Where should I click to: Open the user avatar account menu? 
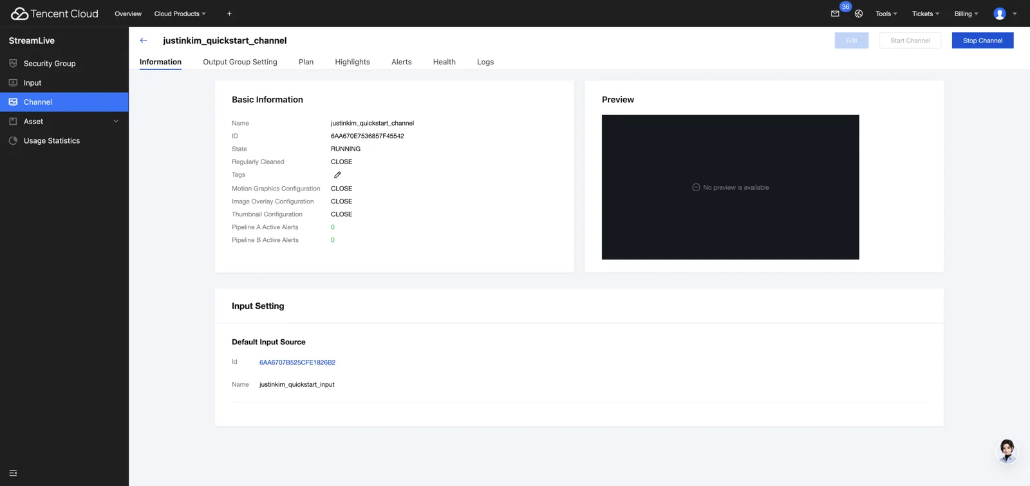point(1000,14)
